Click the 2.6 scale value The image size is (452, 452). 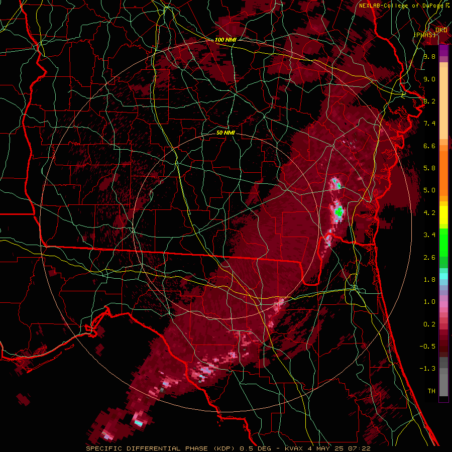[x=429, y=258]
